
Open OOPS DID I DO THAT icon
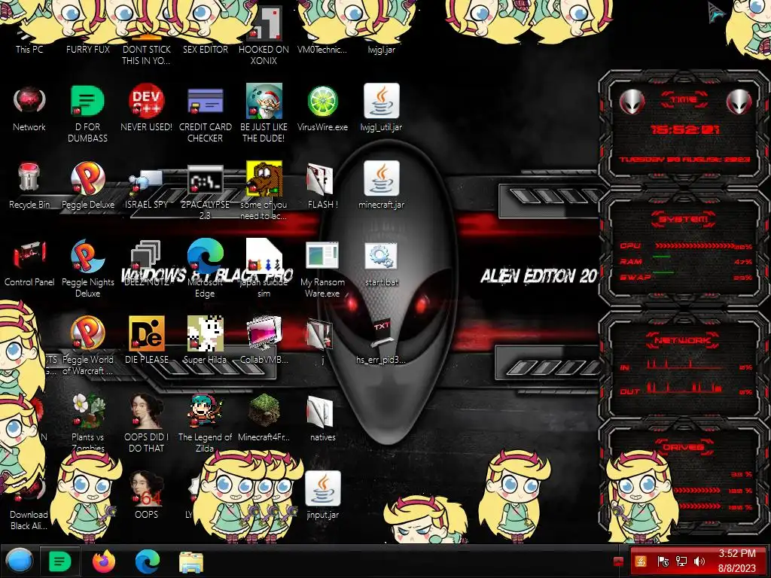click(146, 410)
